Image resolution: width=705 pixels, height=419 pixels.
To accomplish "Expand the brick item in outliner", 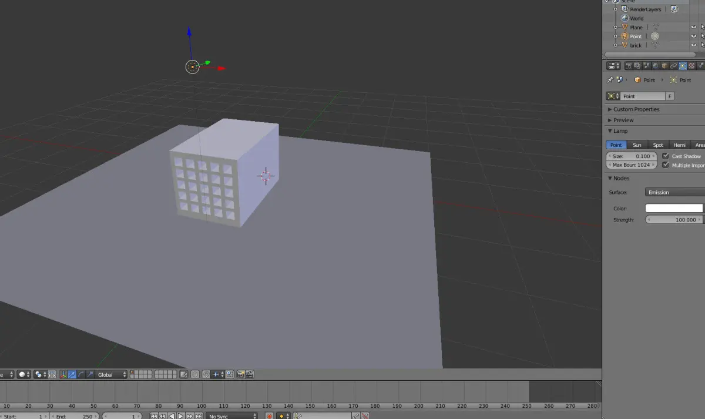I will [x=615, y=45].
